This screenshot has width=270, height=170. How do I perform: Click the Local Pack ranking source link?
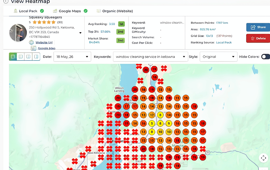tap(224, 42)
